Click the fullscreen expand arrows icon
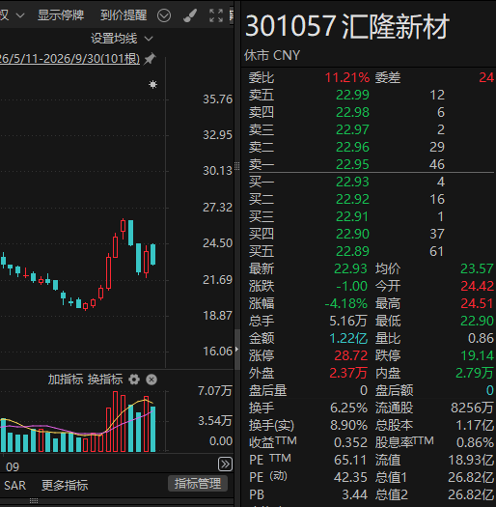The width and height of the screenshot is (496, 507). [216, 15]
